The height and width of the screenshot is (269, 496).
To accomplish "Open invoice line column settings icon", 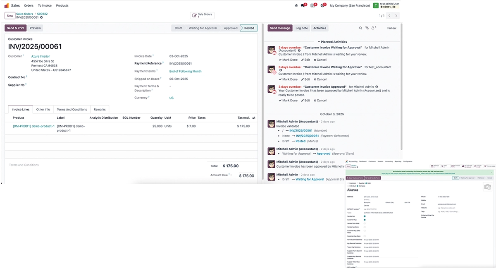I will pyautogui.click(x=254, y=118).
